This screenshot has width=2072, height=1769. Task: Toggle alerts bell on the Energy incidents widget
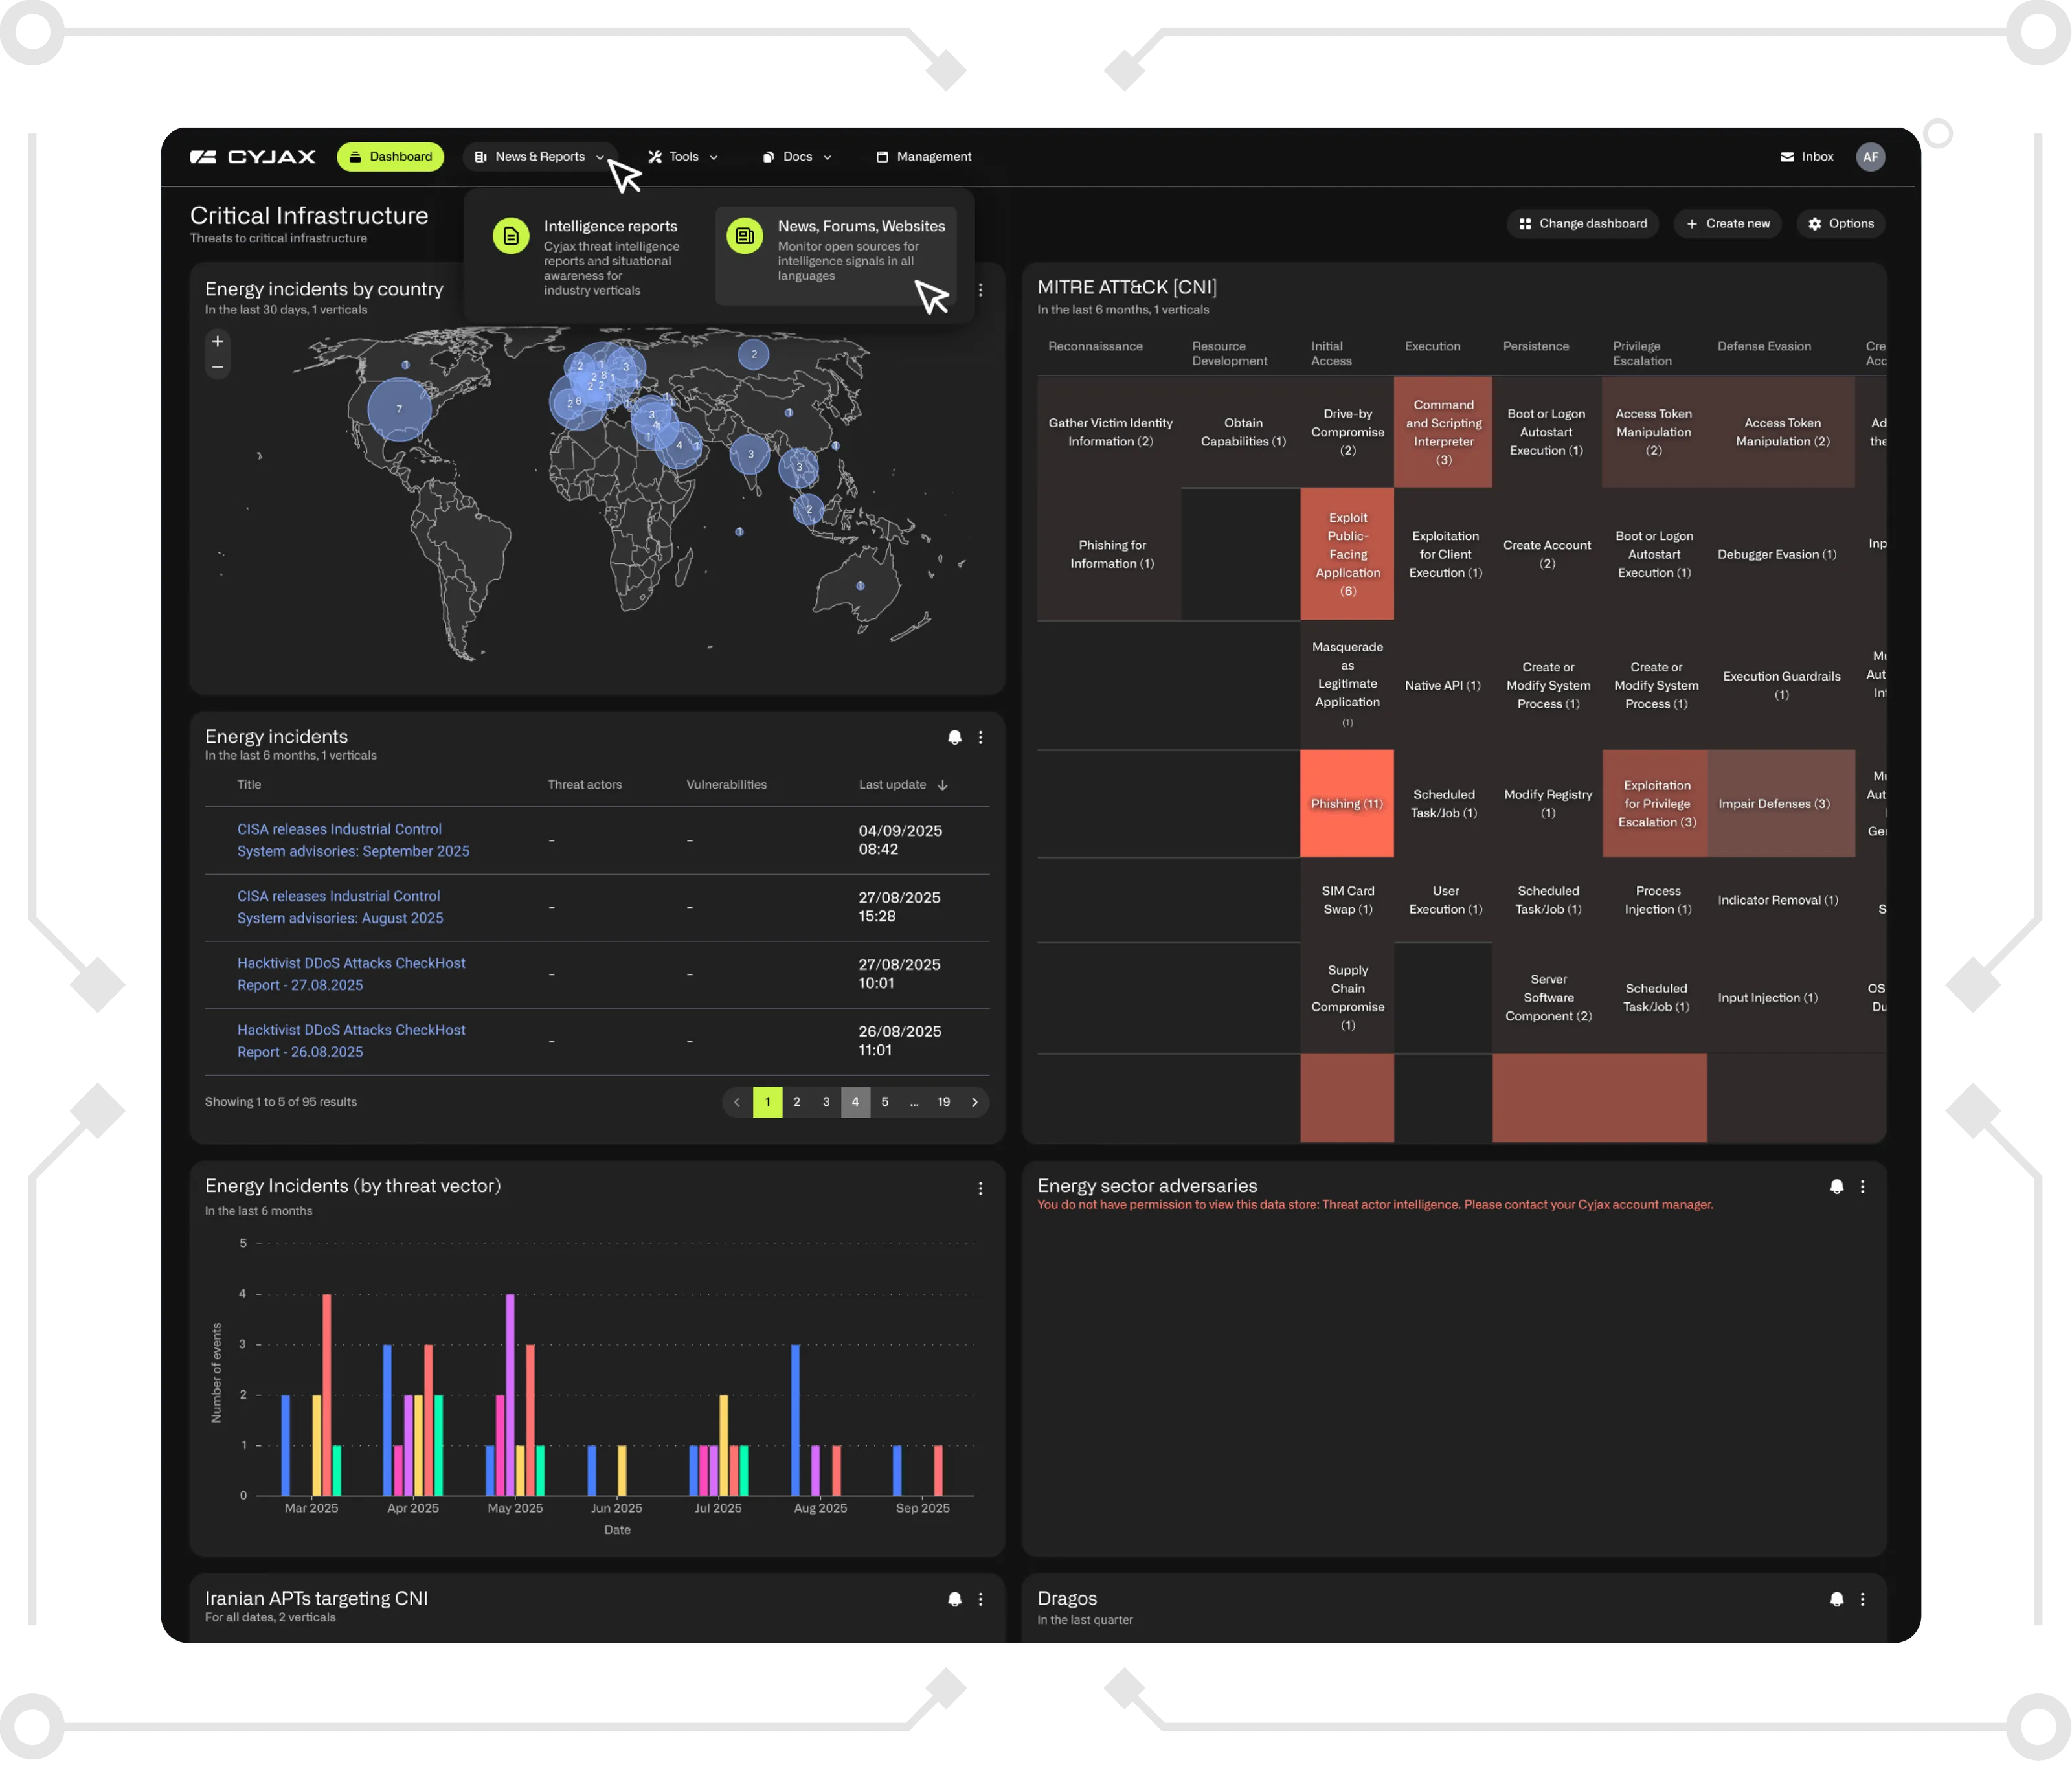(x=954, y=738)
